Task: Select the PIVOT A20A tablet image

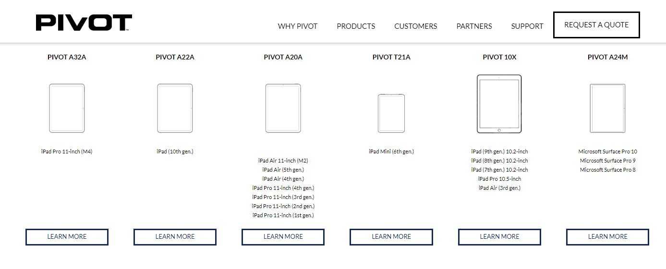Action: [x=283, y=108]
